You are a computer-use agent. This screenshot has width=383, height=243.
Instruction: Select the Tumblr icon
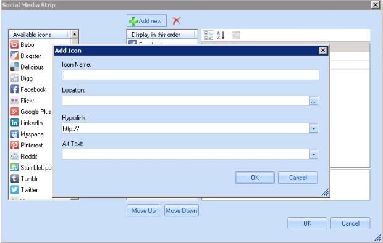tap(14, 179)
